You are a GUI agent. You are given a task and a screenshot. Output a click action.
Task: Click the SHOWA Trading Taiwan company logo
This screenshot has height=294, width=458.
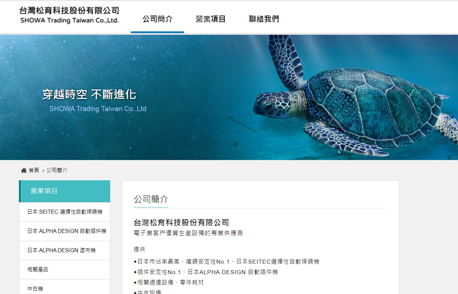coord(70,15)
